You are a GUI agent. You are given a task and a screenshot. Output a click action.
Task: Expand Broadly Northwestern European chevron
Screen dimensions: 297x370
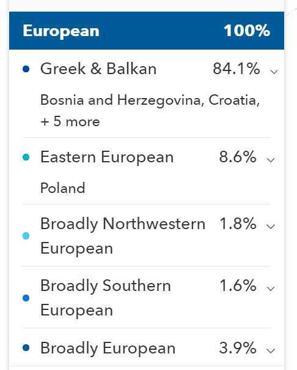pos(271,226)
